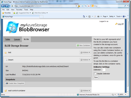Viewport: 131px width, 98px height.
Task: Click the wad-control-container folder icon
Action: [6, 91]
